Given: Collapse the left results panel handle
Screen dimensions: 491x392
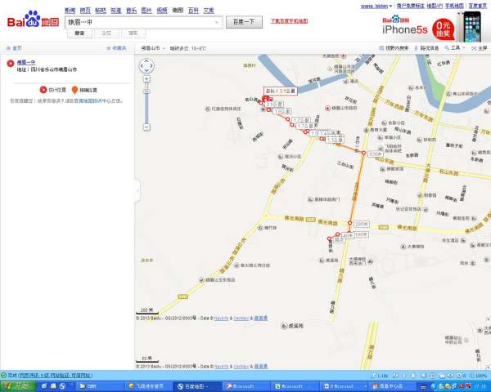Looking at the screenshot, I should pyautogui.click(x=136, y=189).
